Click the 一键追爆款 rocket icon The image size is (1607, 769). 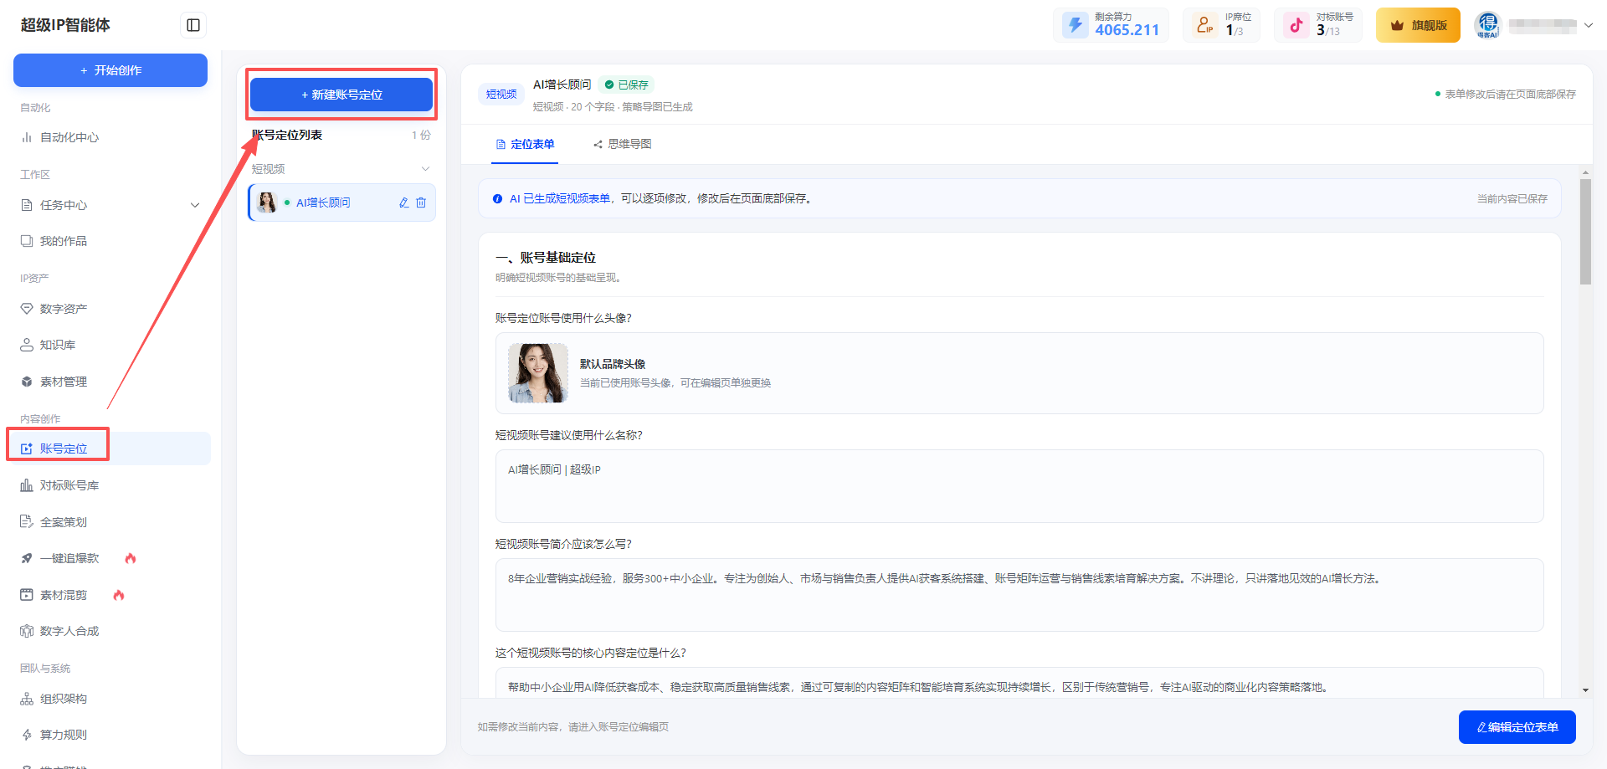(27, 558)
